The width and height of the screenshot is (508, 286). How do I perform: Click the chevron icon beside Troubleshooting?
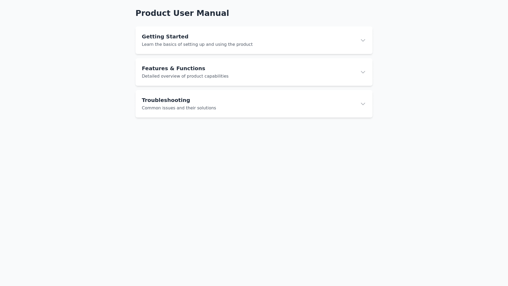click(363, 104)
